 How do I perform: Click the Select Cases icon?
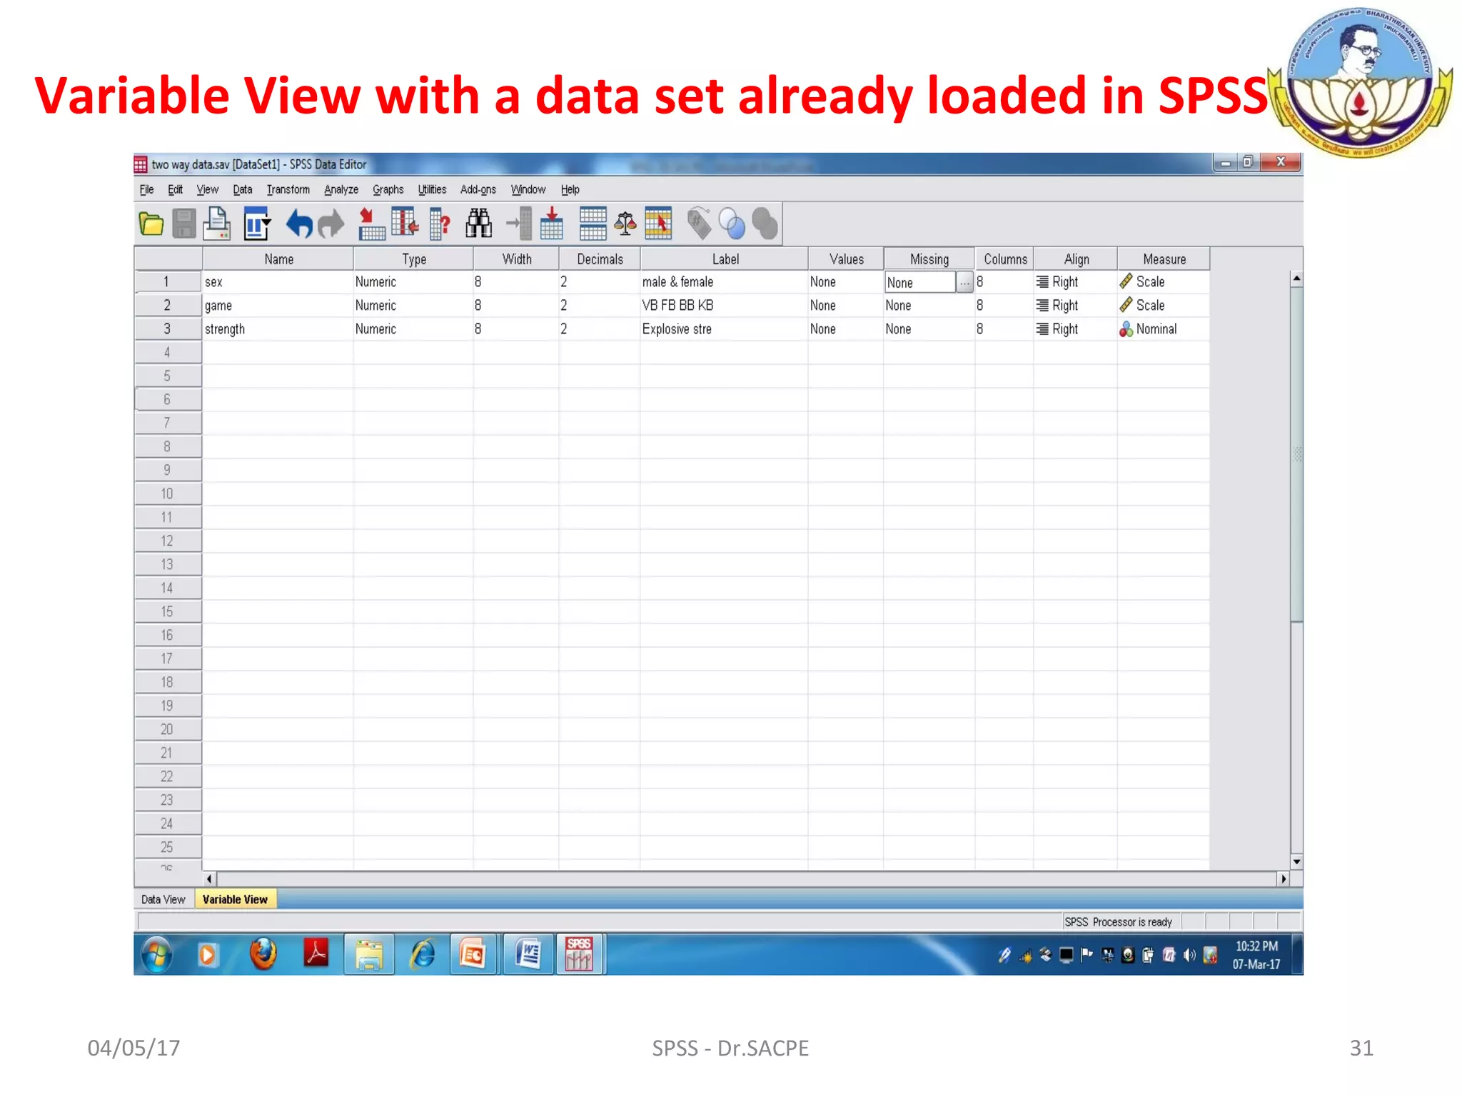(658, 224)
